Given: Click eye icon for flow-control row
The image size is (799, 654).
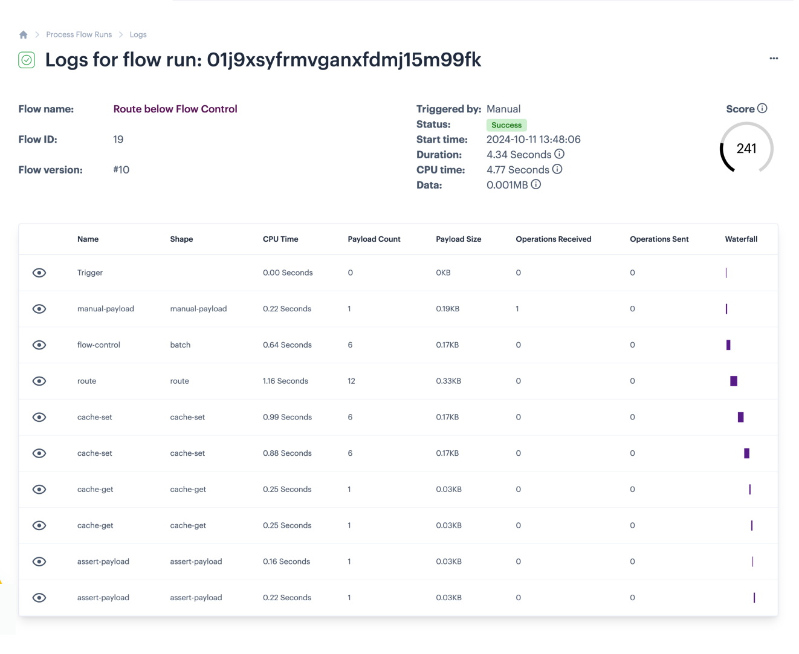Looking at the screenshot, I should tap(39, 345).
